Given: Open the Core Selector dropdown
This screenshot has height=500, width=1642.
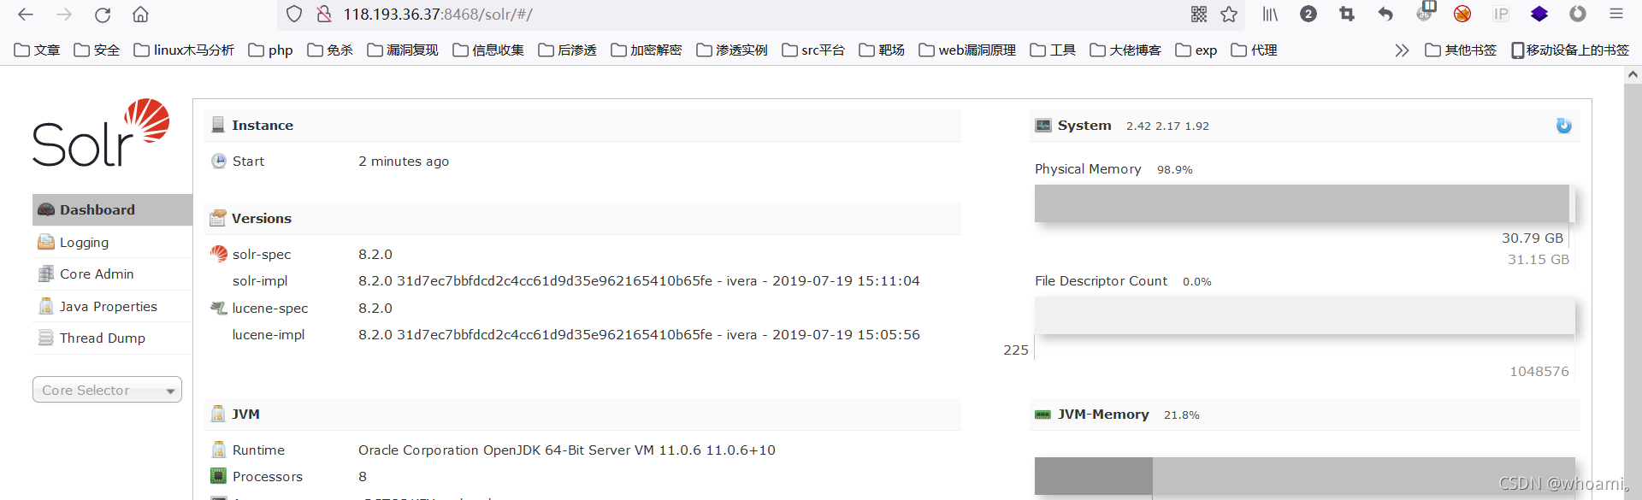Looking at the screenshot, I should 107,390.
